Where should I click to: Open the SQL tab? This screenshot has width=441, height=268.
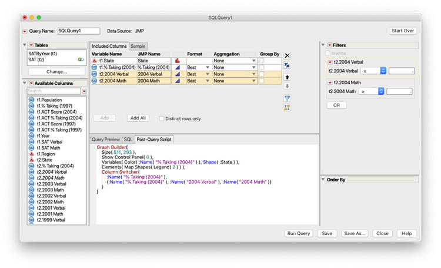point(128,140)
